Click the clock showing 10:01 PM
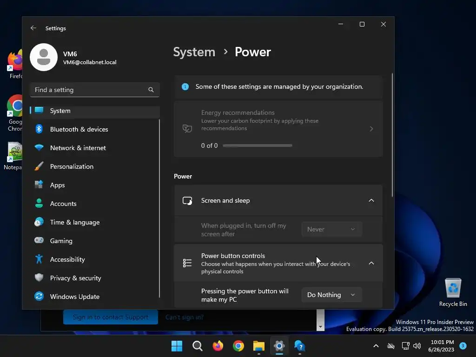 [x=442, y=342]
